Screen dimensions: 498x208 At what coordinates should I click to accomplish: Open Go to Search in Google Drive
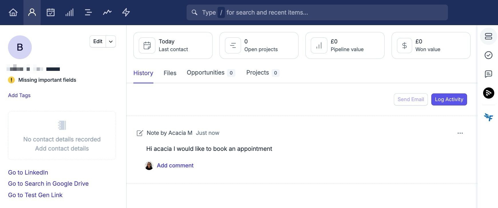pos(48,184)
